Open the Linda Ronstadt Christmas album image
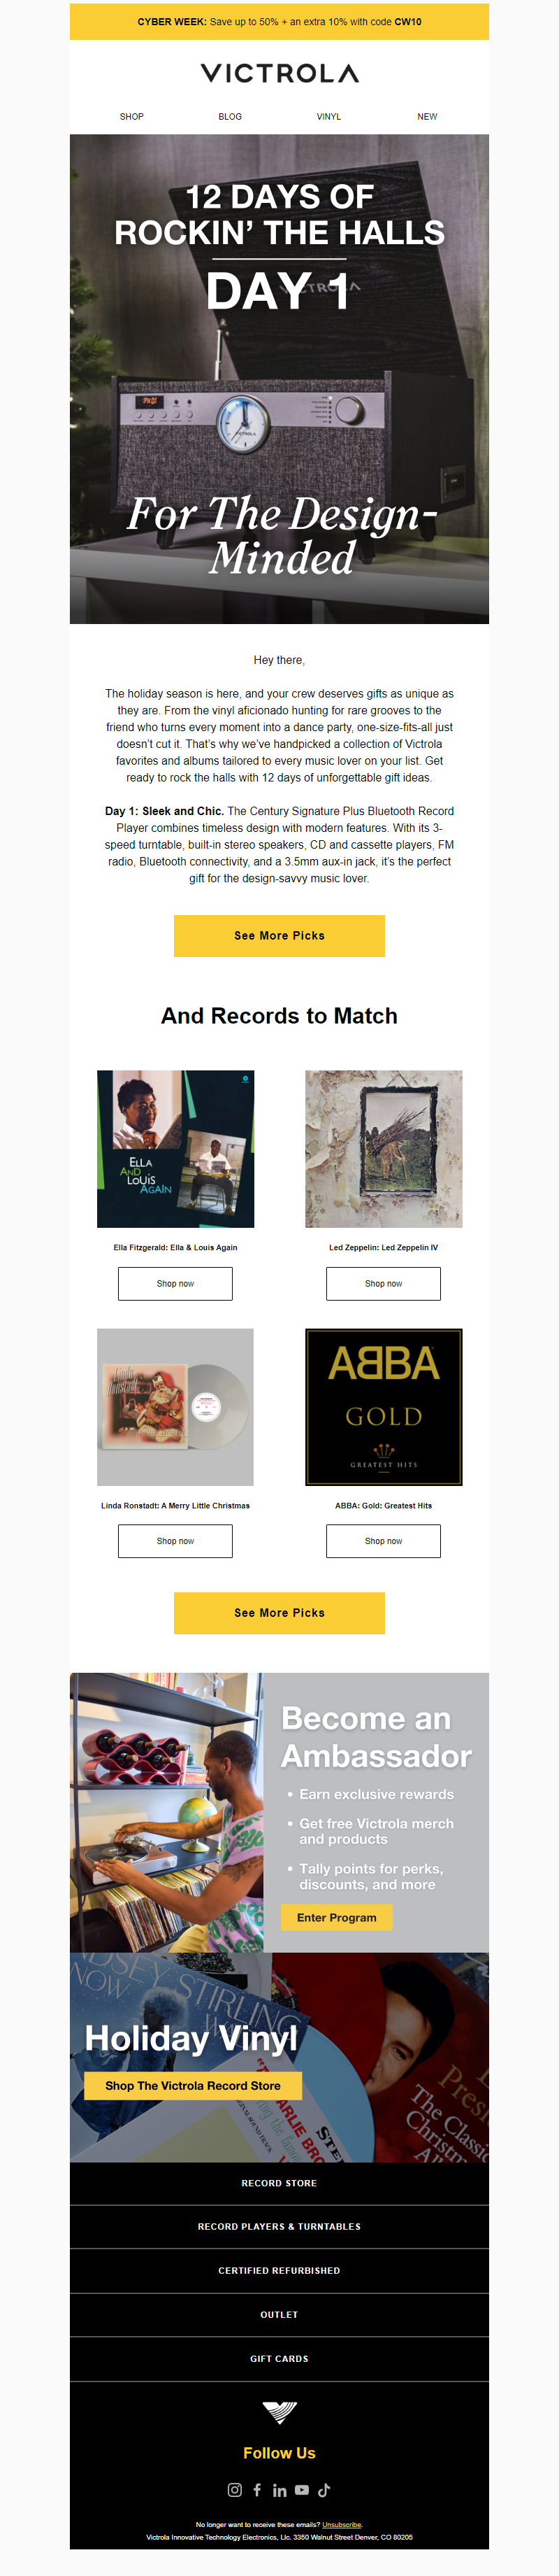 [x=175, y=1406]
